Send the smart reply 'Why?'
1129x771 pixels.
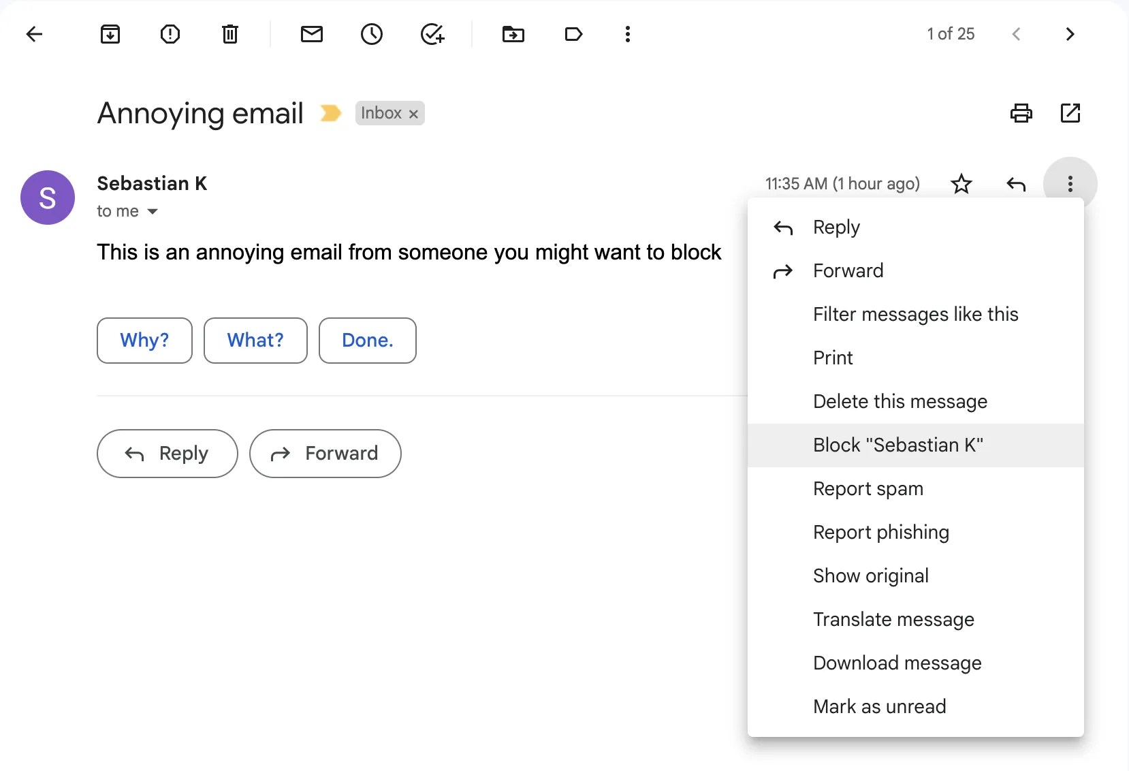pyautogui.click(x=144, y=340)
